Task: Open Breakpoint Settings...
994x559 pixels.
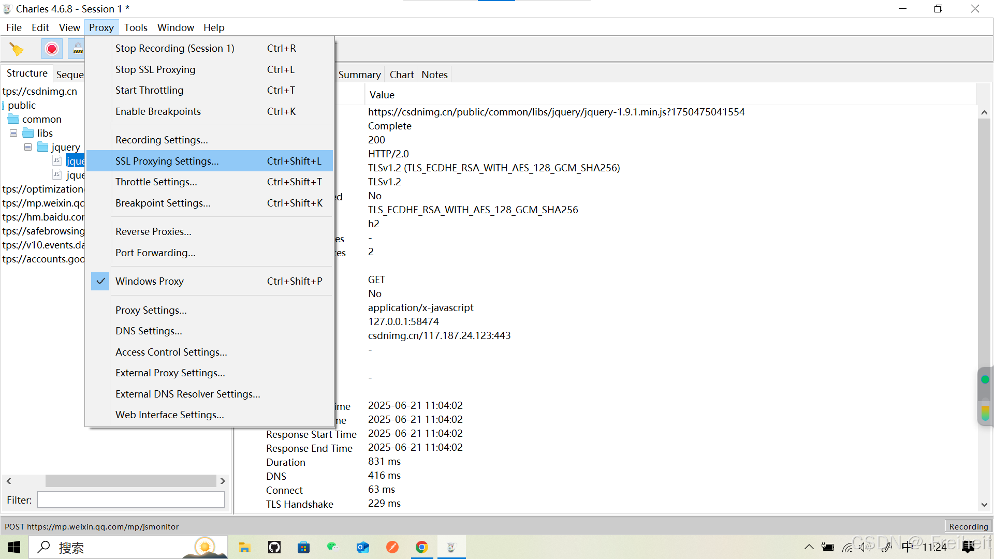Action: pos(209,203)
